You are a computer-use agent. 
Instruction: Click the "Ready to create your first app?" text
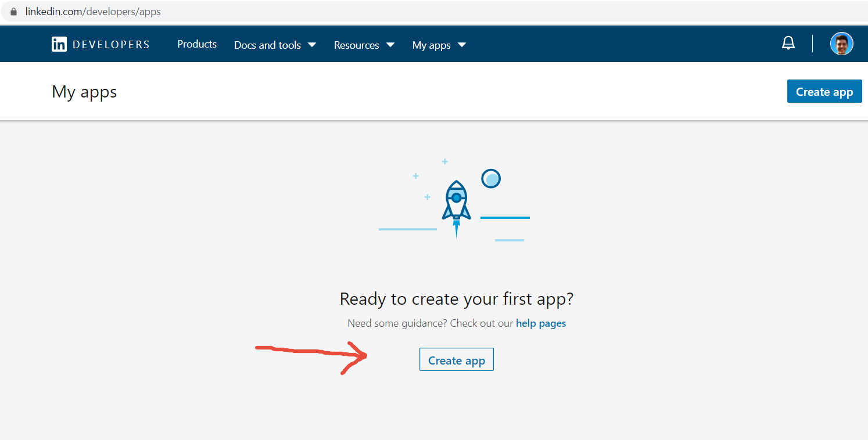pyautogui.click(x=457, y=299)
